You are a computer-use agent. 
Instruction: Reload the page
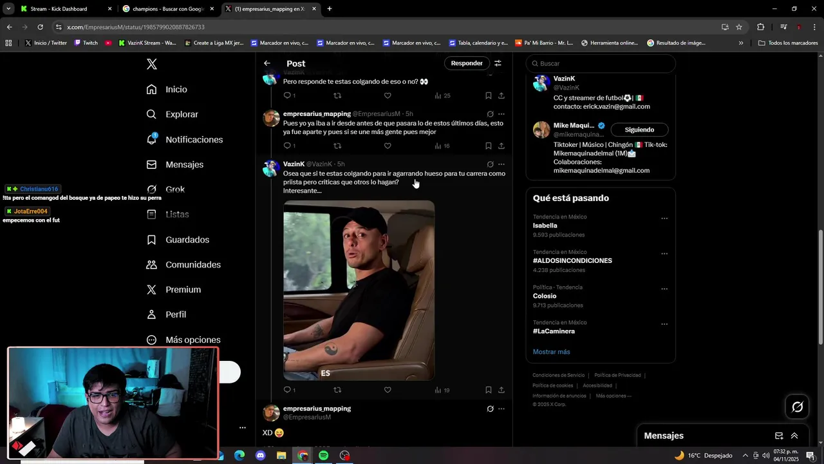point(40,27)
